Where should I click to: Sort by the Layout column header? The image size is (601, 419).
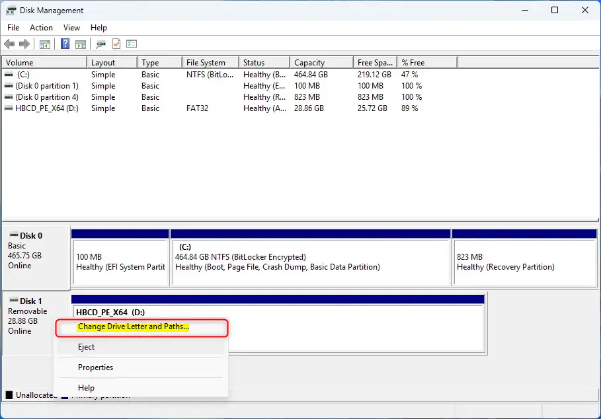112,62
